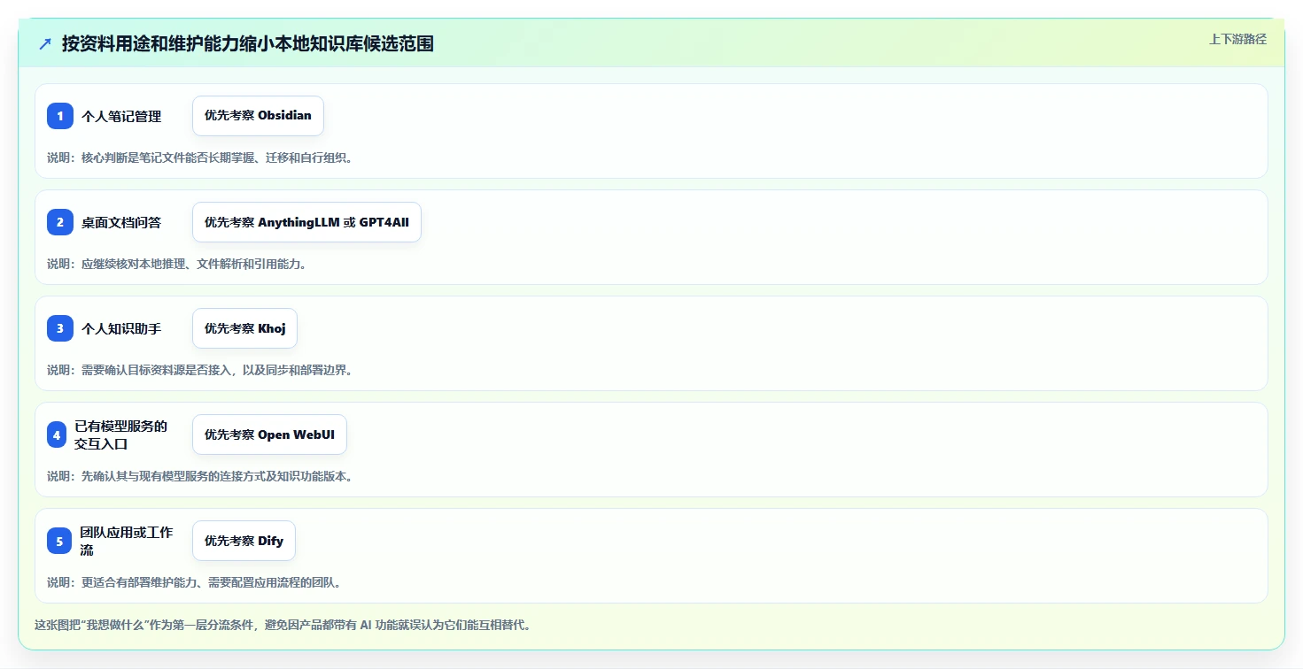Select the 个人笔记管理 label
The image size is (1303, 669).
pos(121,116)
